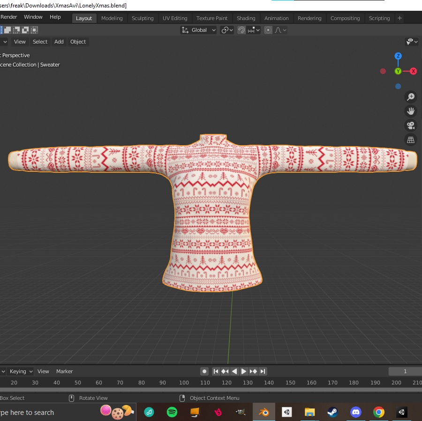Switch to the Shading workspace tab
This screenshot has width=422, height=421.
click(x=246, y=18)
